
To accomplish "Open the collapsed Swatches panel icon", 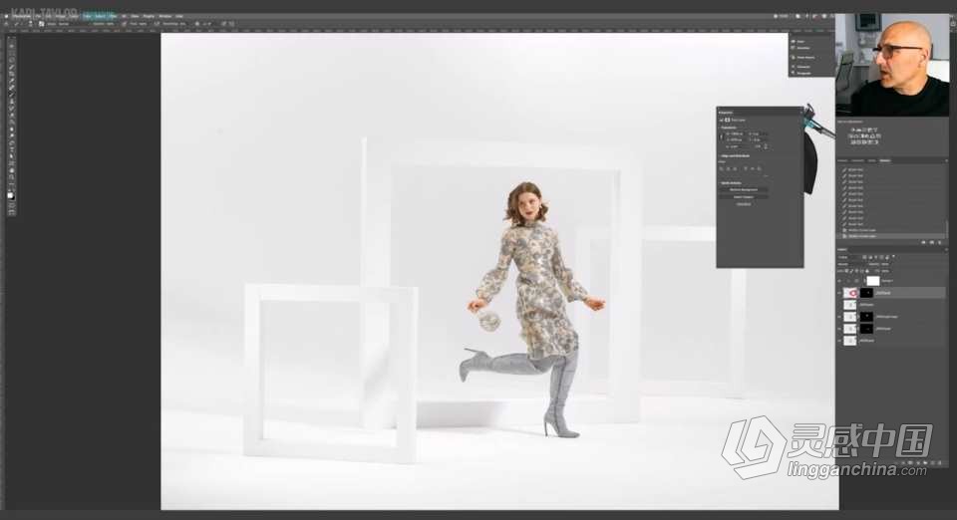I will [801, 48].
